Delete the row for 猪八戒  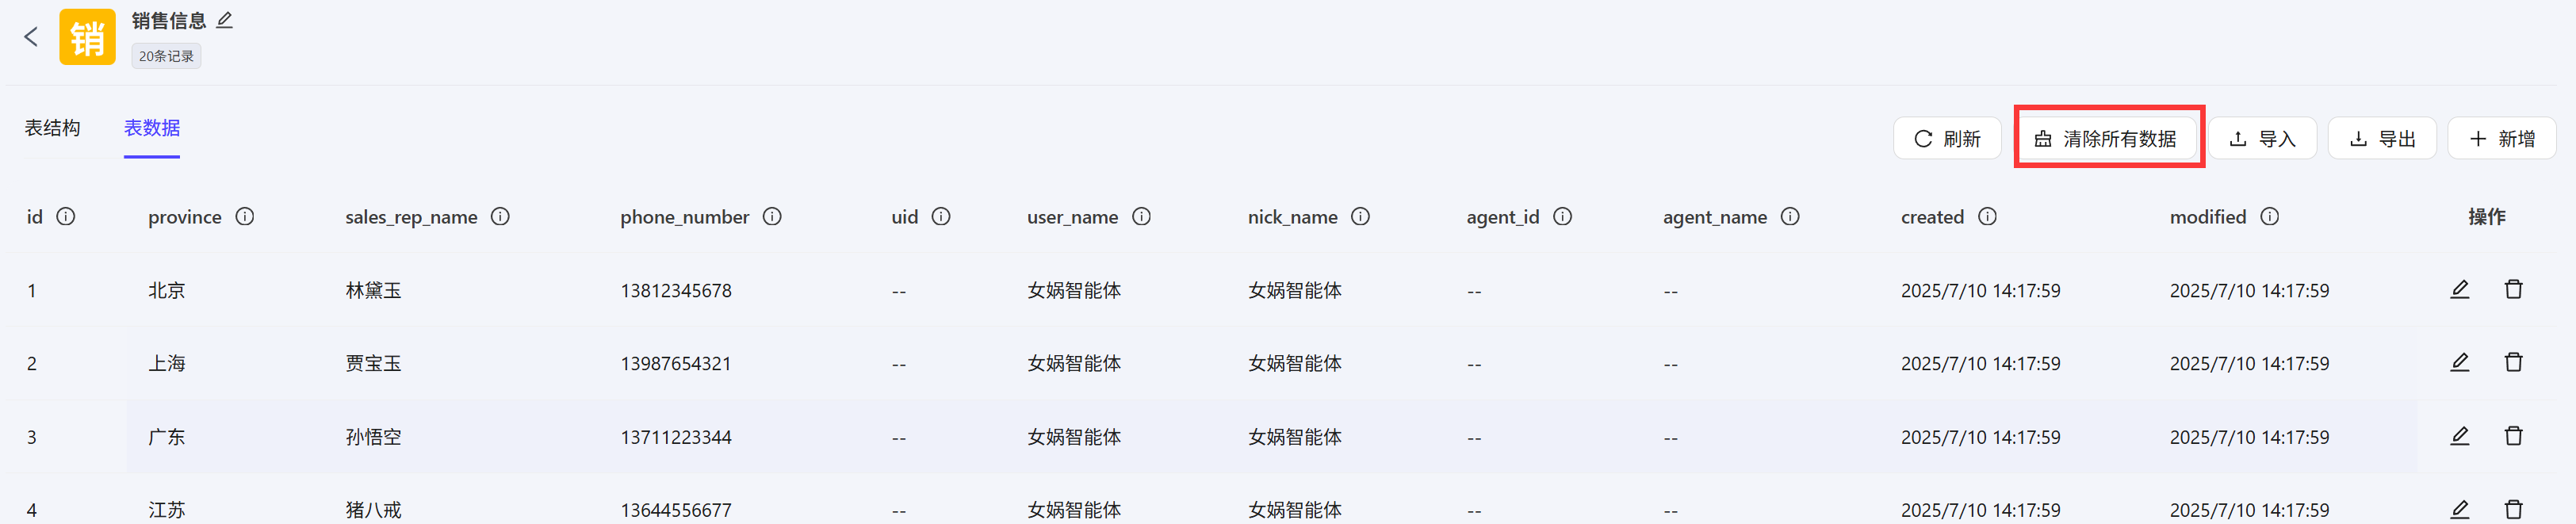[x=2513, y=509]
